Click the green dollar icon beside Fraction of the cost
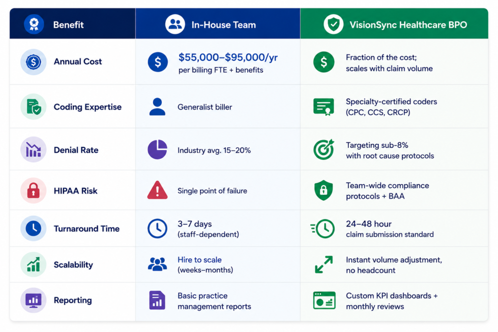 click(323, 62)
